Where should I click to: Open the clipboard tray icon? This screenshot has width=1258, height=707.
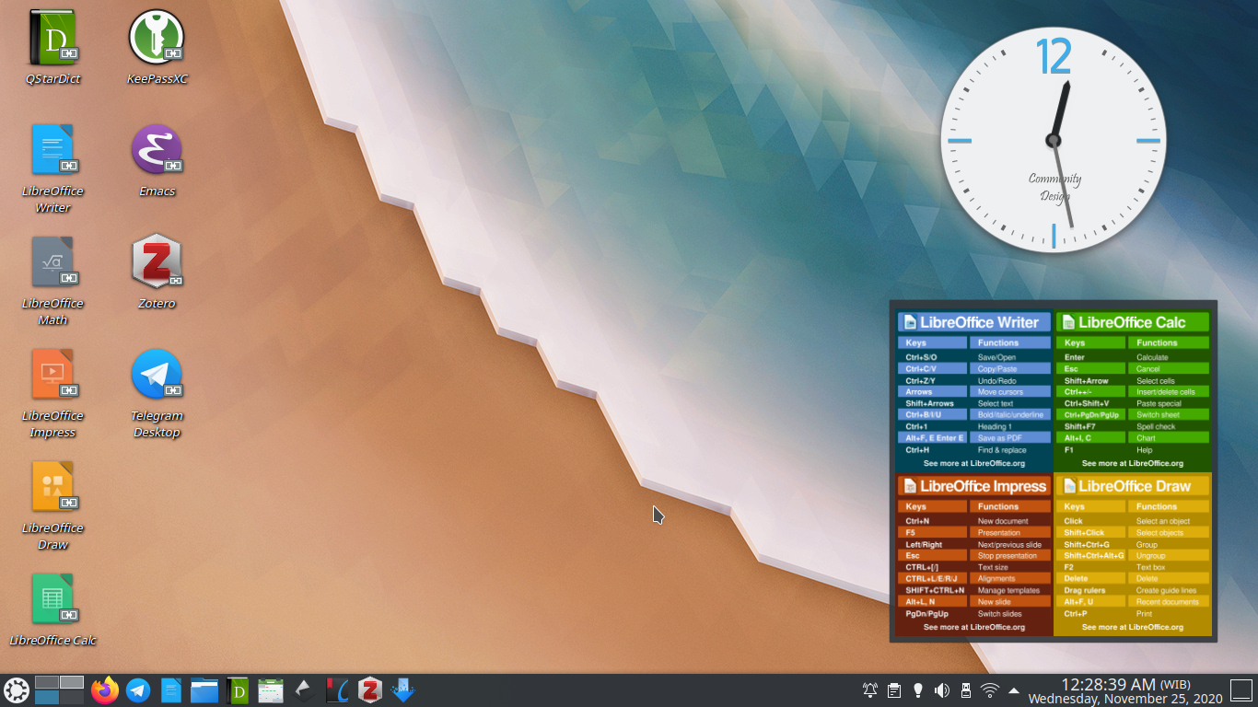pyautogui.click(x=894, y=690)
